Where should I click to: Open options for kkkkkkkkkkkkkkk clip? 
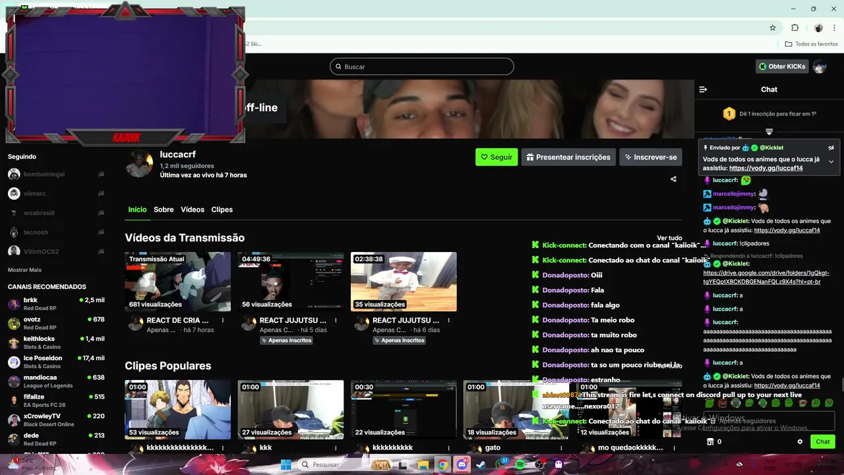pyautogui.click(x=223, y=448)
